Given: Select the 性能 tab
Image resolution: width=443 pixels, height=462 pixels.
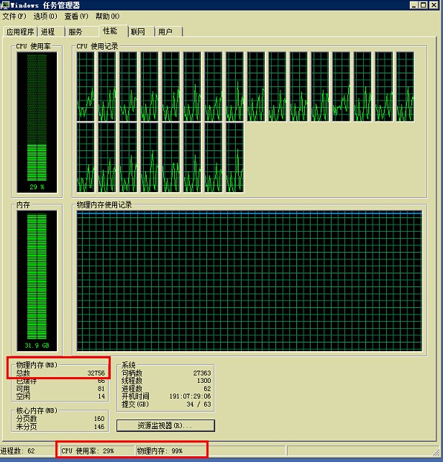Looking at the screenshot, I should (x=109, y=31).
